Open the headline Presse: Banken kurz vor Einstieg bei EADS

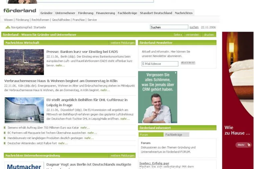[x=82, y=52]
